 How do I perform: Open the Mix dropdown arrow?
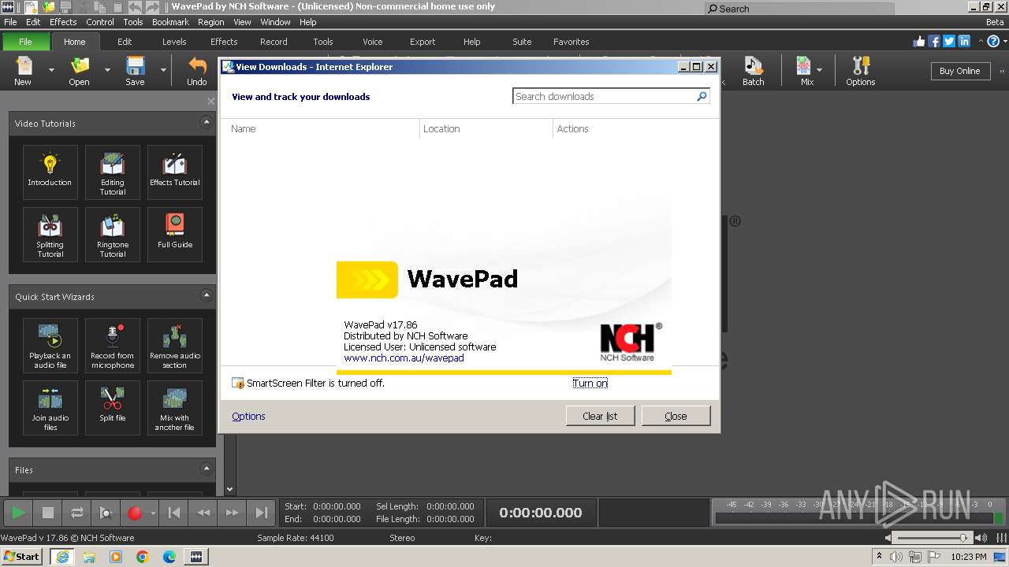820,70
